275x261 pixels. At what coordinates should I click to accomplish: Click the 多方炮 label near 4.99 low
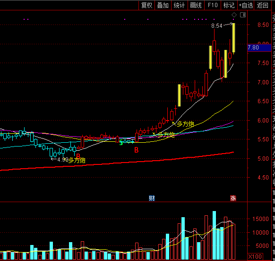[77, 160]
